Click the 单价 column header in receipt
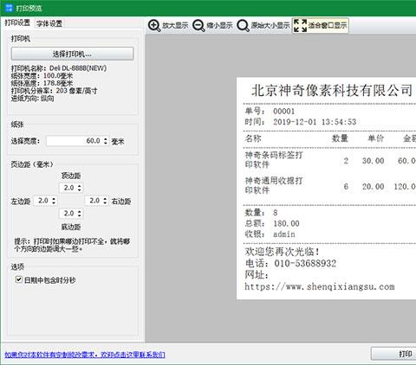Viewport: 416px width, 365px height. pyautogui.click(x=375, y=138)
